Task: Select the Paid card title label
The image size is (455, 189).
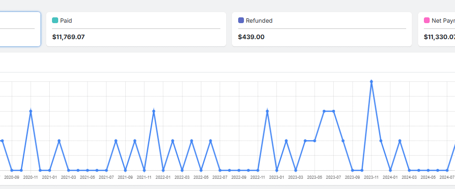Action: [x=66, y=20]
